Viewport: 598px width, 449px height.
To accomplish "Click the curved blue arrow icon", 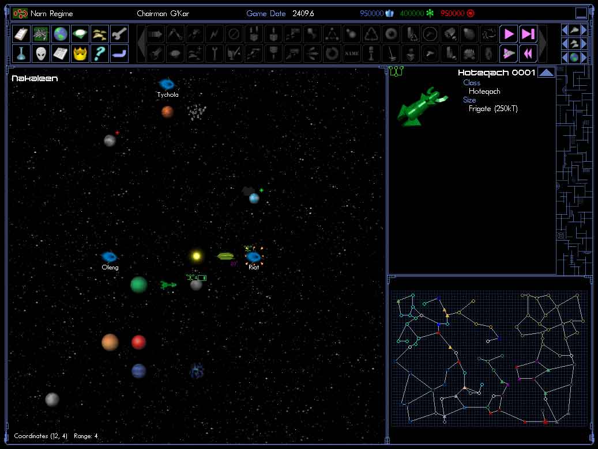I will coord(119,54).
